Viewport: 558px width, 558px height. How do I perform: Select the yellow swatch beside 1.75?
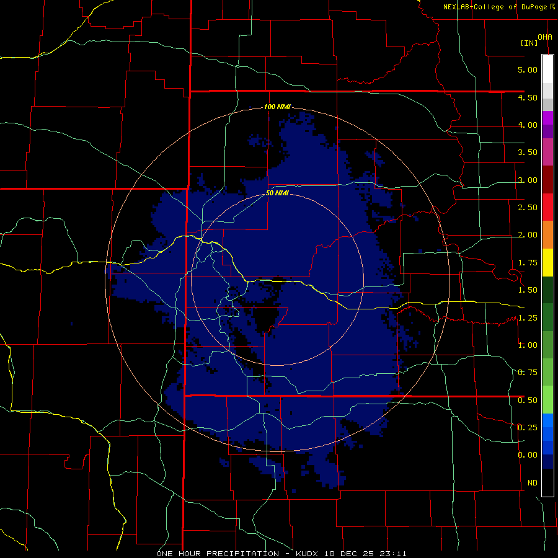pyautogui.click(x=547, y=262)
